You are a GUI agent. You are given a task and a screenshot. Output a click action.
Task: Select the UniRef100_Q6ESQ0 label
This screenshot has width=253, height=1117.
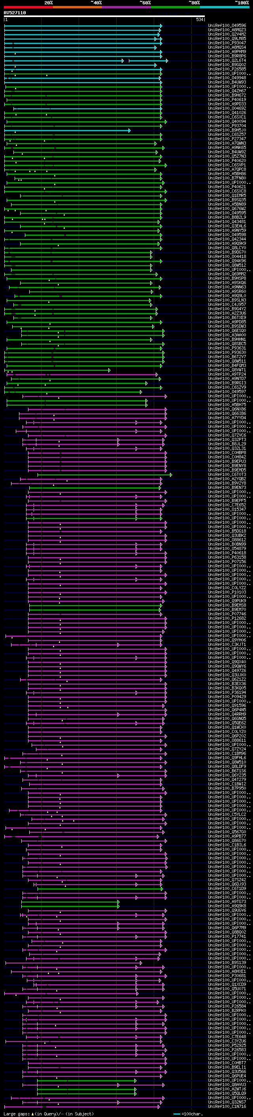[227, 331]
